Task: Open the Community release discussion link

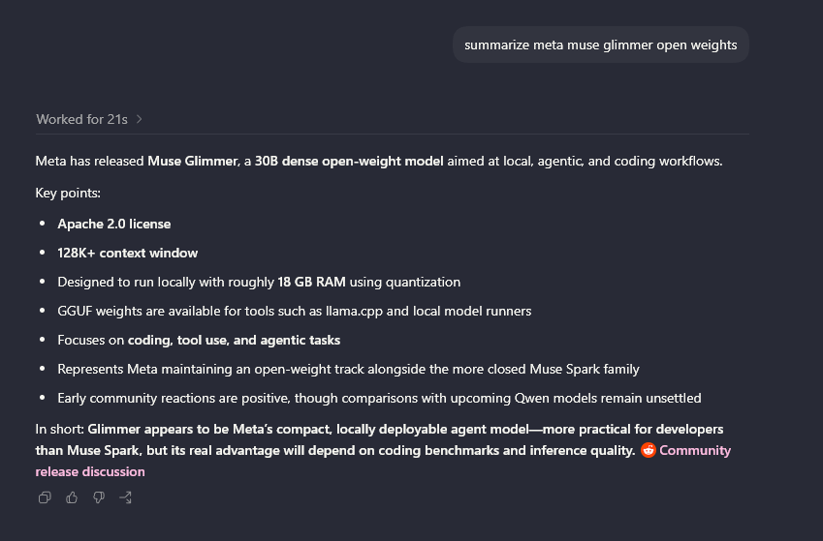Action: click(383, 461)
